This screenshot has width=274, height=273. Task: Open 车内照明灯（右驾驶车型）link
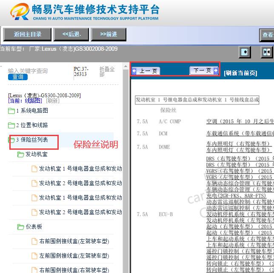click(239, 144)
